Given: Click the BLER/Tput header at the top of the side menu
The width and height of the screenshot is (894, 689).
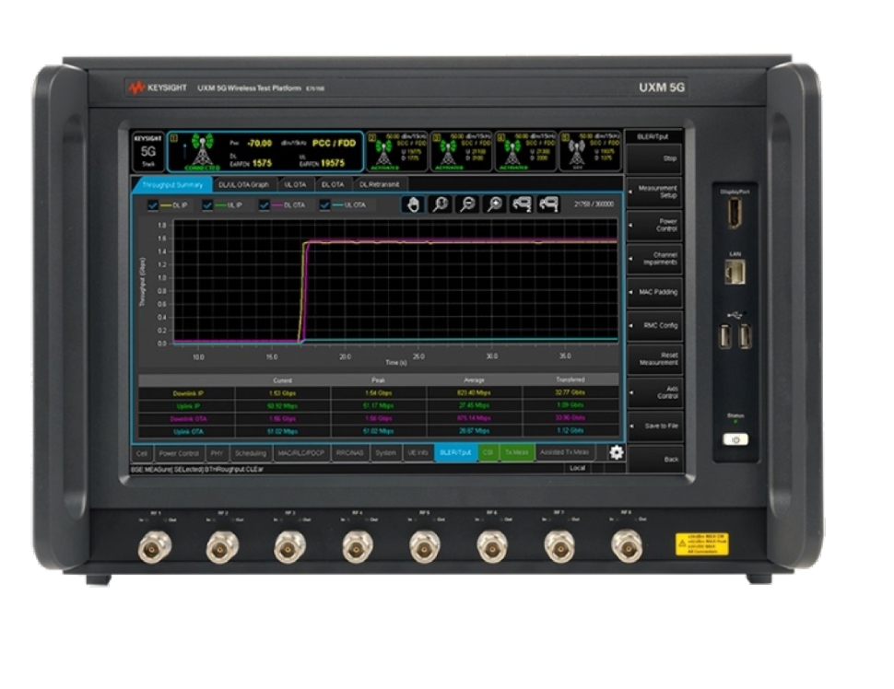Looking at the screenshot, I should 653,136.
